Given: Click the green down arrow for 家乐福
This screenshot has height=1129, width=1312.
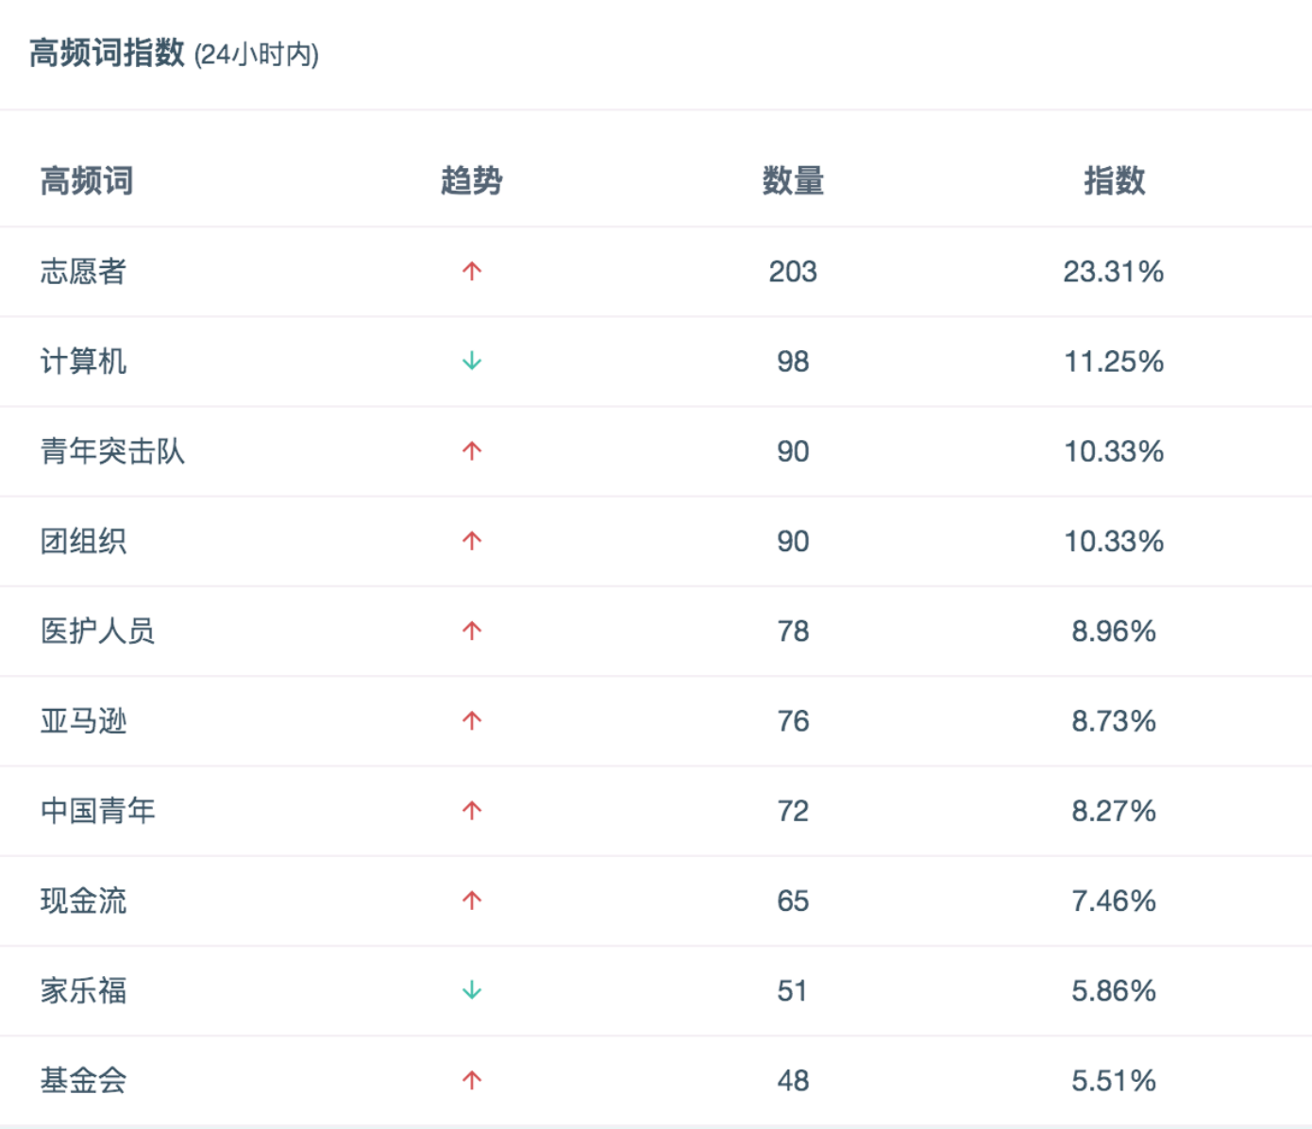Looking at the screenshot, I should (x=472, y=990).
